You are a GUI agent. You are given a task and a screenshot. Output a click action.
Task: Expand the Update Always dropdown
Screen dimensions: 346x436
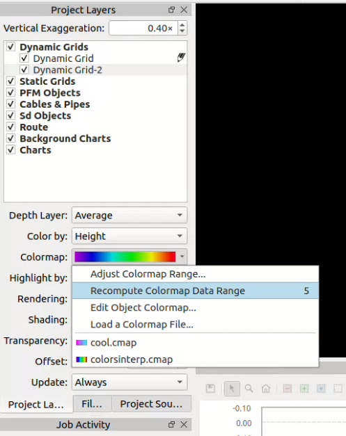point(129,382)
